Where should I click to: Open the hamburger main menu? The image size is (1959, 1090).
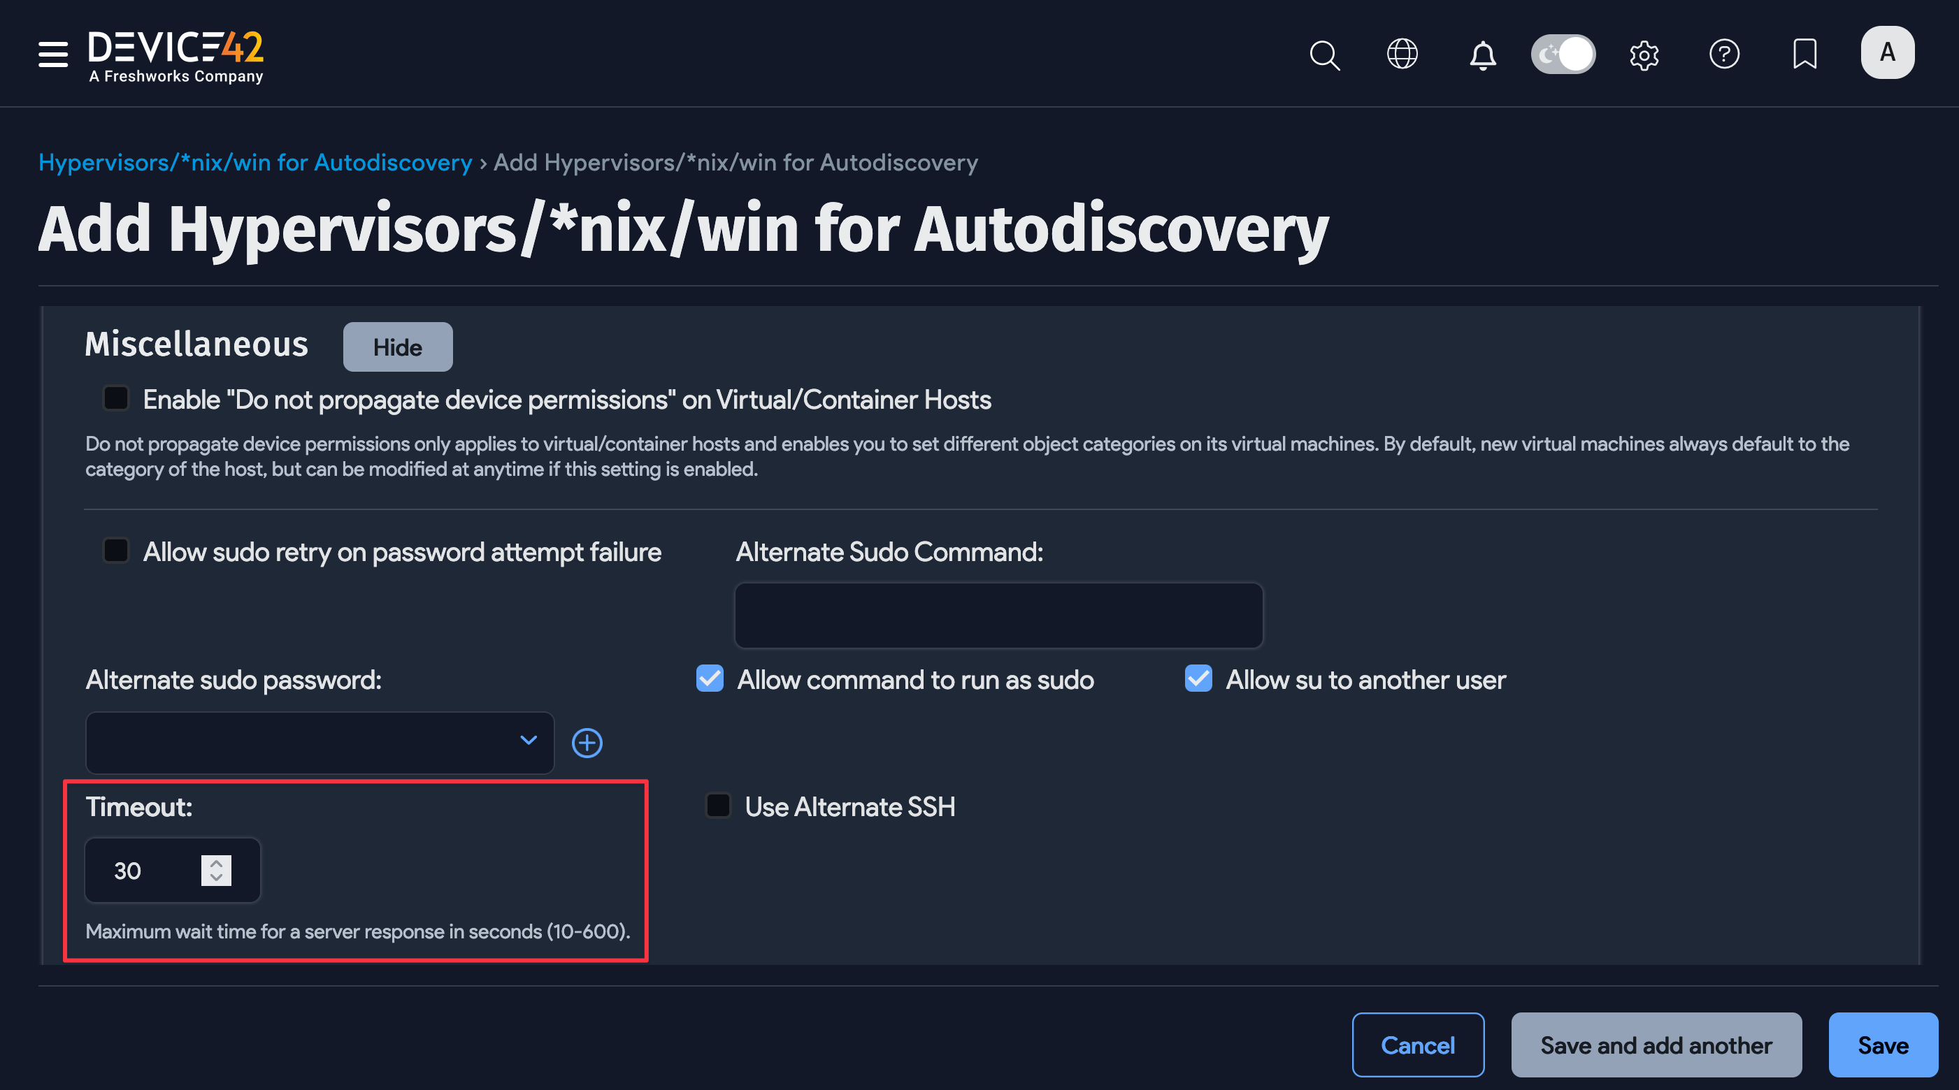(x=52, y=54)
